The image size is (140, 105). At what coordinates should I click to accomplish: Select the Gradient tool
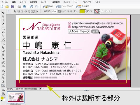pos(3,81)
